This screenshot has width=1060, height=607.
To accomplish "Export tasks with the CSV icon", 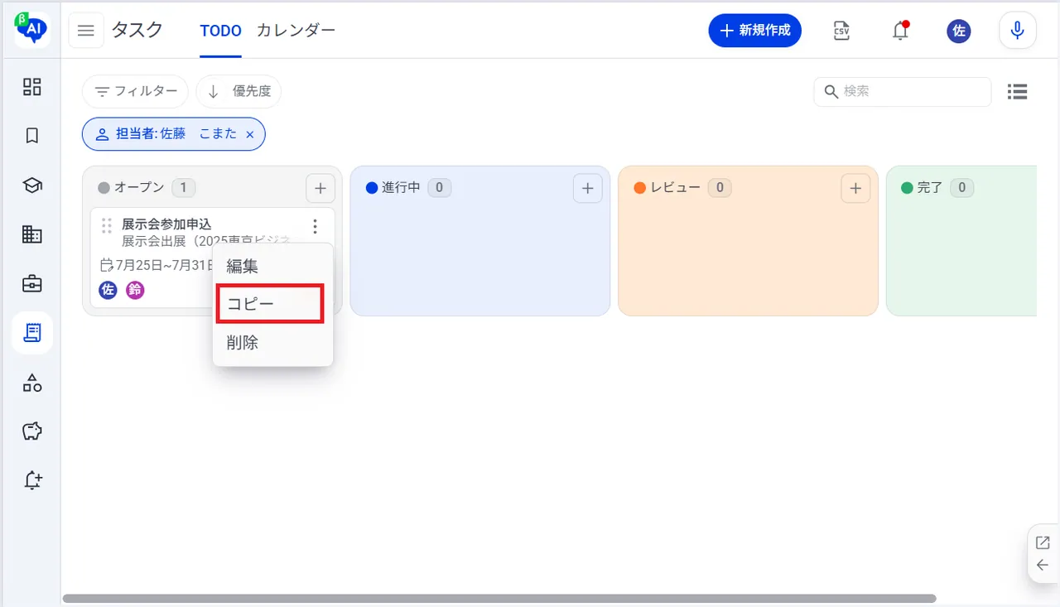I will 841,31.
